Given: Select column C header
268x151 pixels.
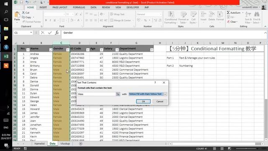Looking at the screenshot, I should 61,43.
